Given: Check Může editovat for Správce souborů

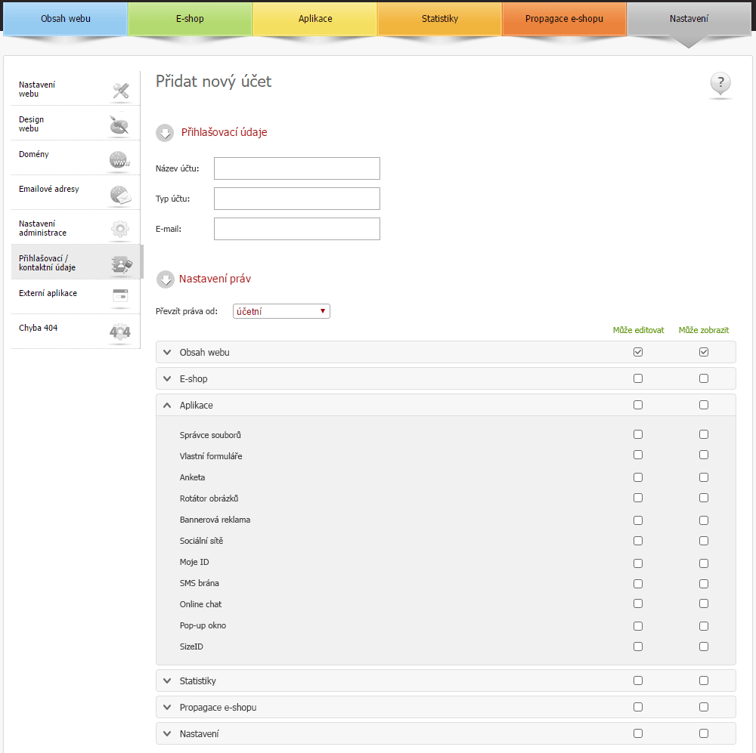Looking at the screenshot, I should point(638,434).
